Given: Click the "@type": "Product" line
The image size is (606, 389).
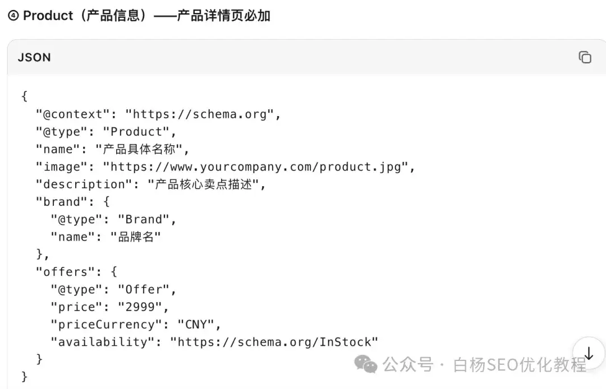Looking at the screenshot, I should 106,132.
